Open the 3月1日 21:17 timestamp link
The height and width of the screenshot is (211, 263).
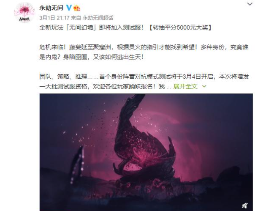(x=54, y=18)
